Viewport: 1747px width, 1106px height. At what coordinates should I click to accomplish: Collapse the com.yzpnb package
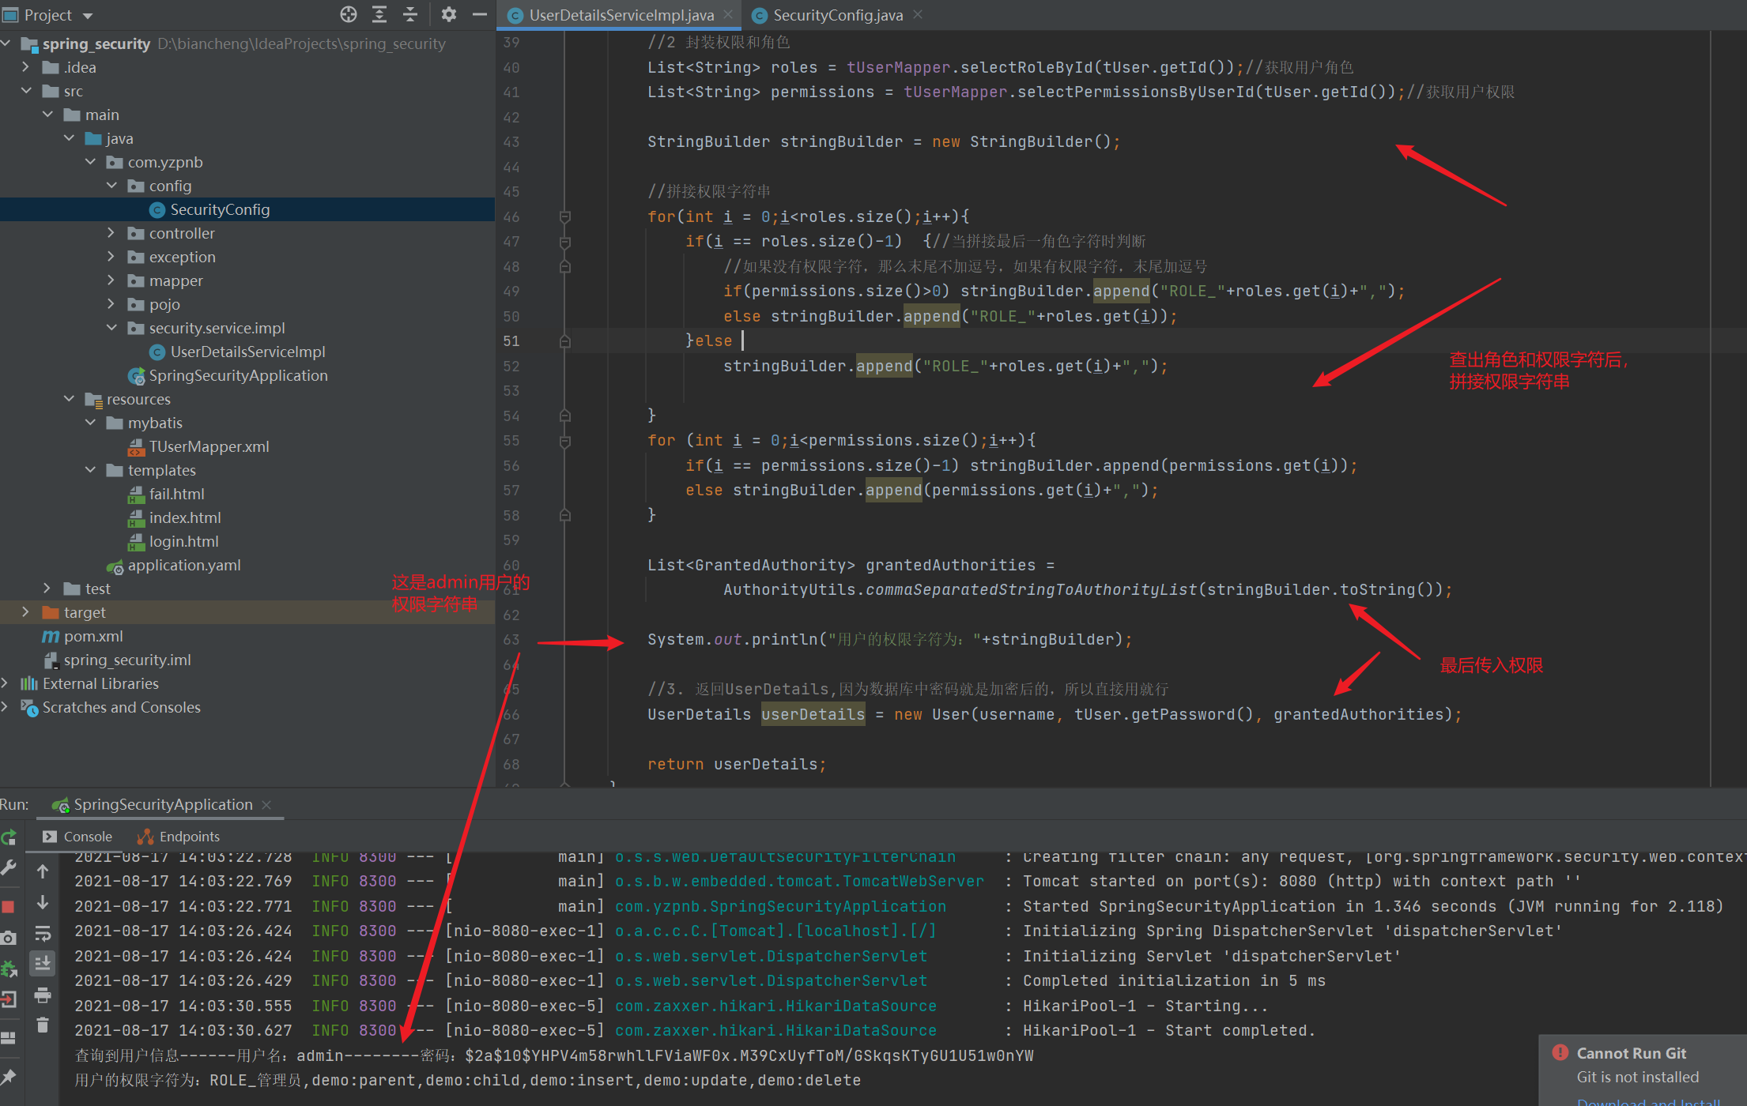point(89,162)
